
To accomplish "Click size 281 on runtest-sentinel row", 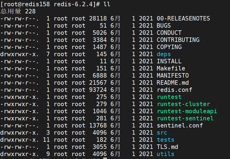I will [101, 118].
